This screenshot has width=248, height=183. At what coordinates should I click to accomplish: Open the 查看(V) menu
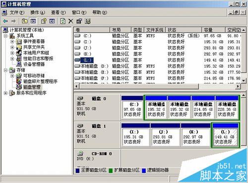(59, 12)
